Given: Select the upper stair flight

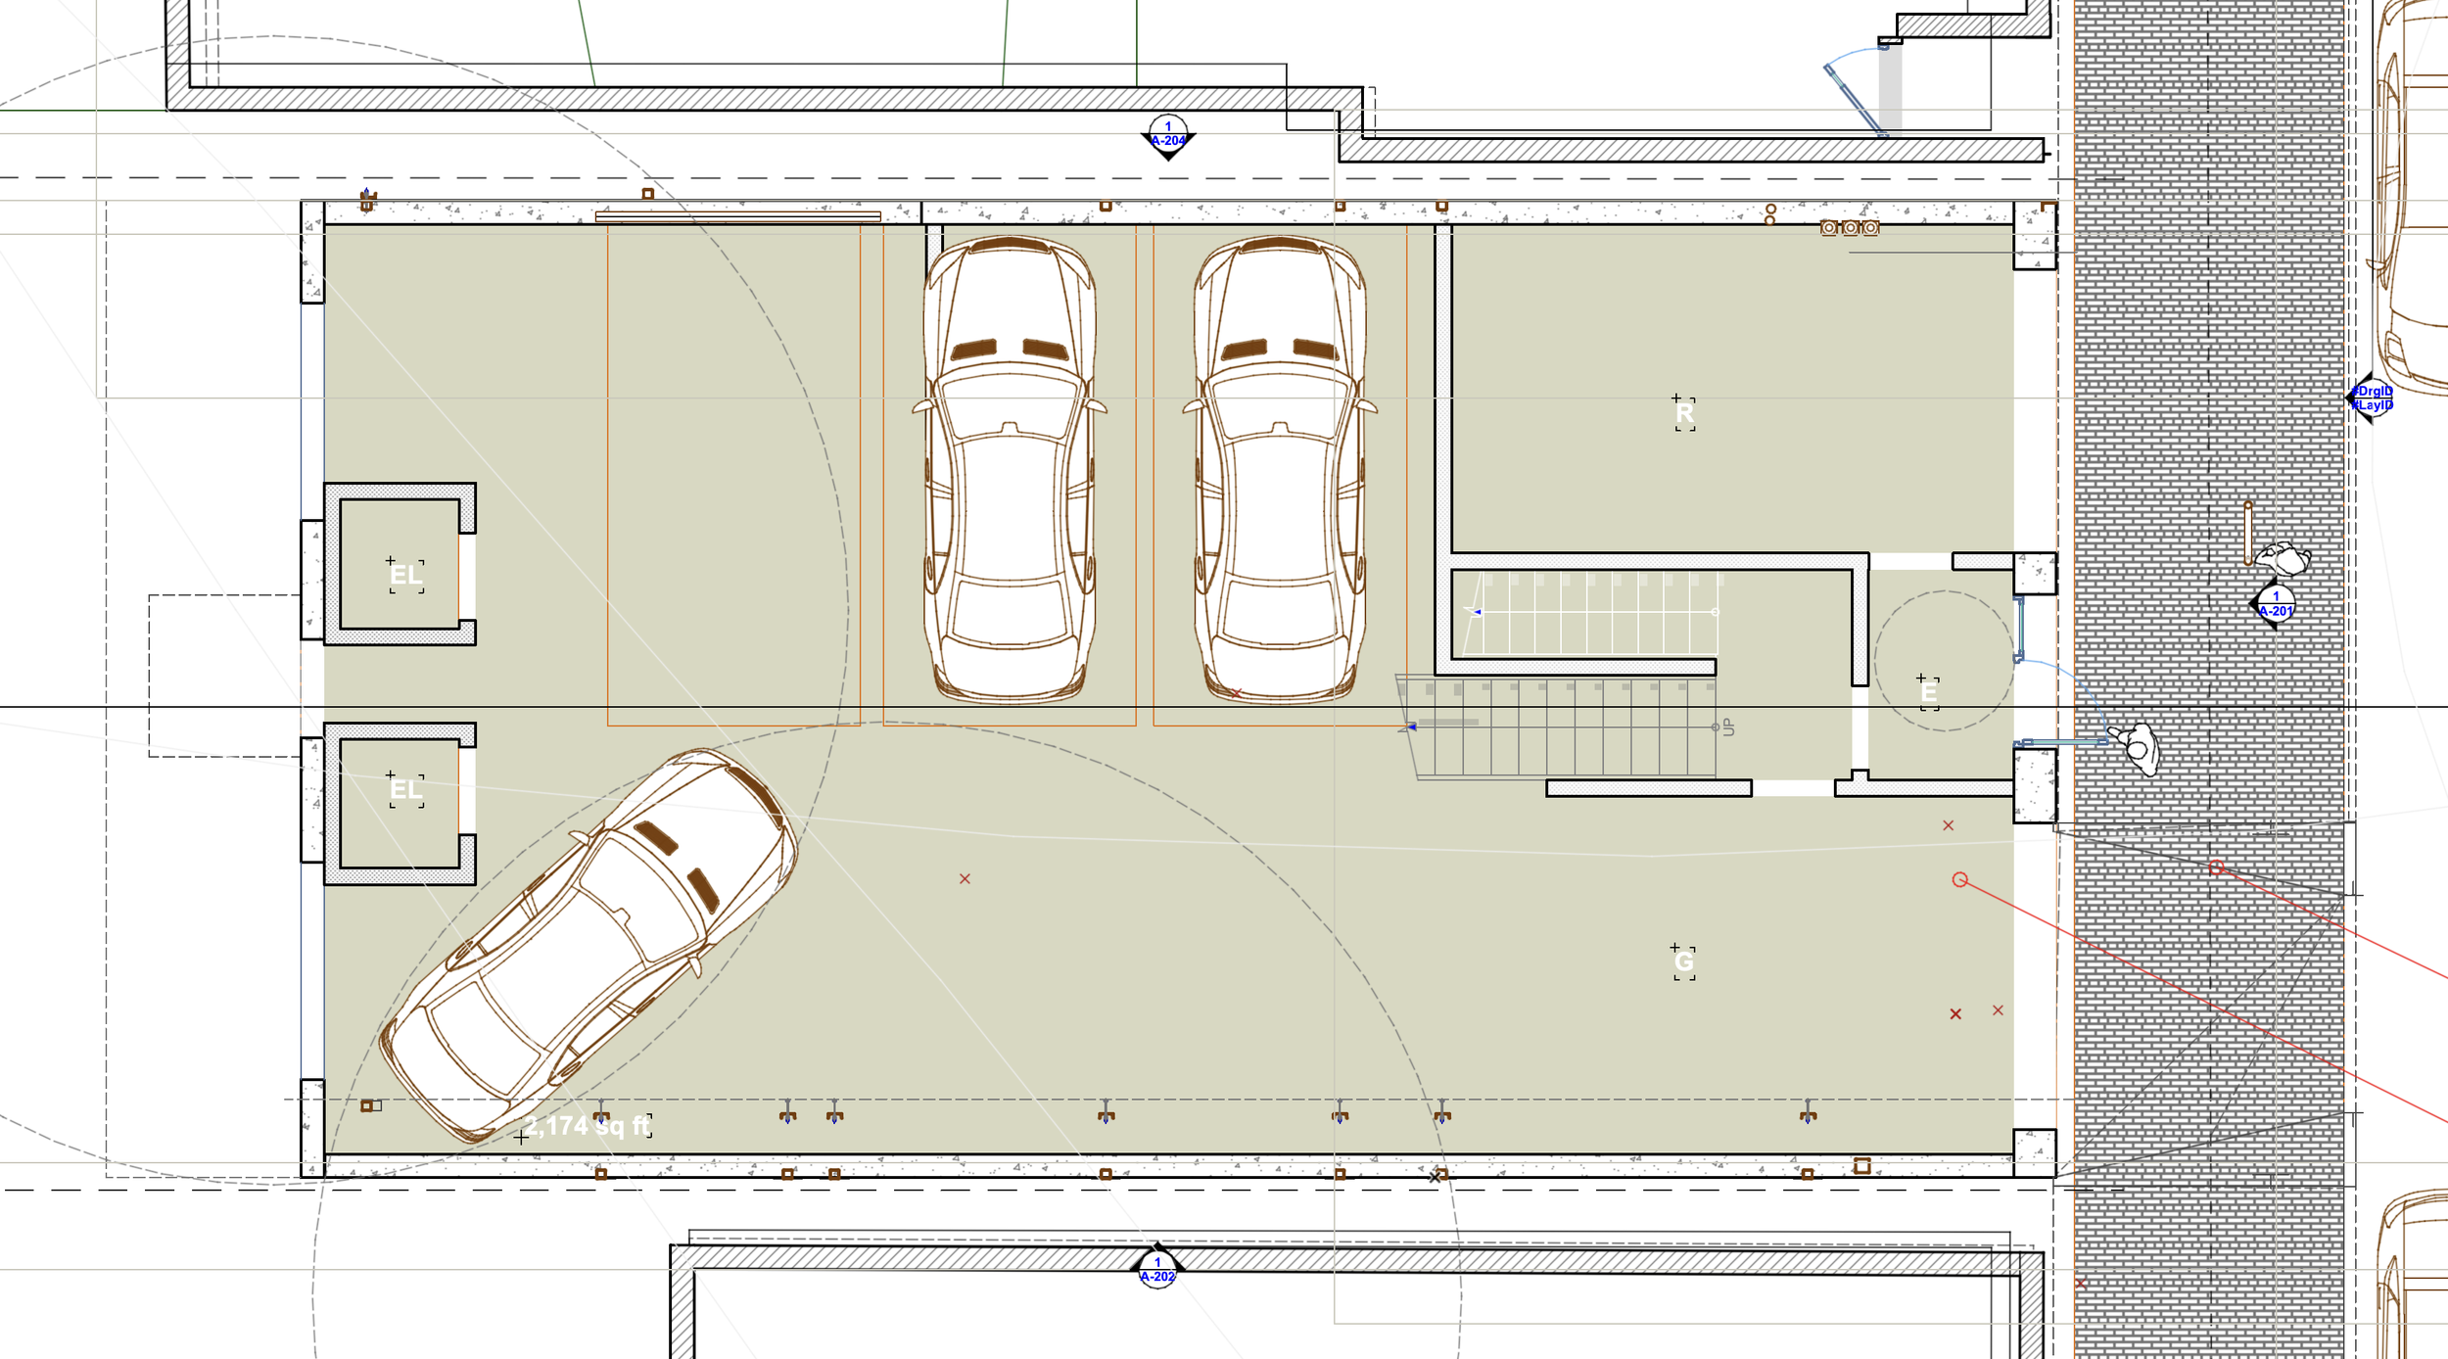Looking at the screenshot, I should coord(1589,614).
